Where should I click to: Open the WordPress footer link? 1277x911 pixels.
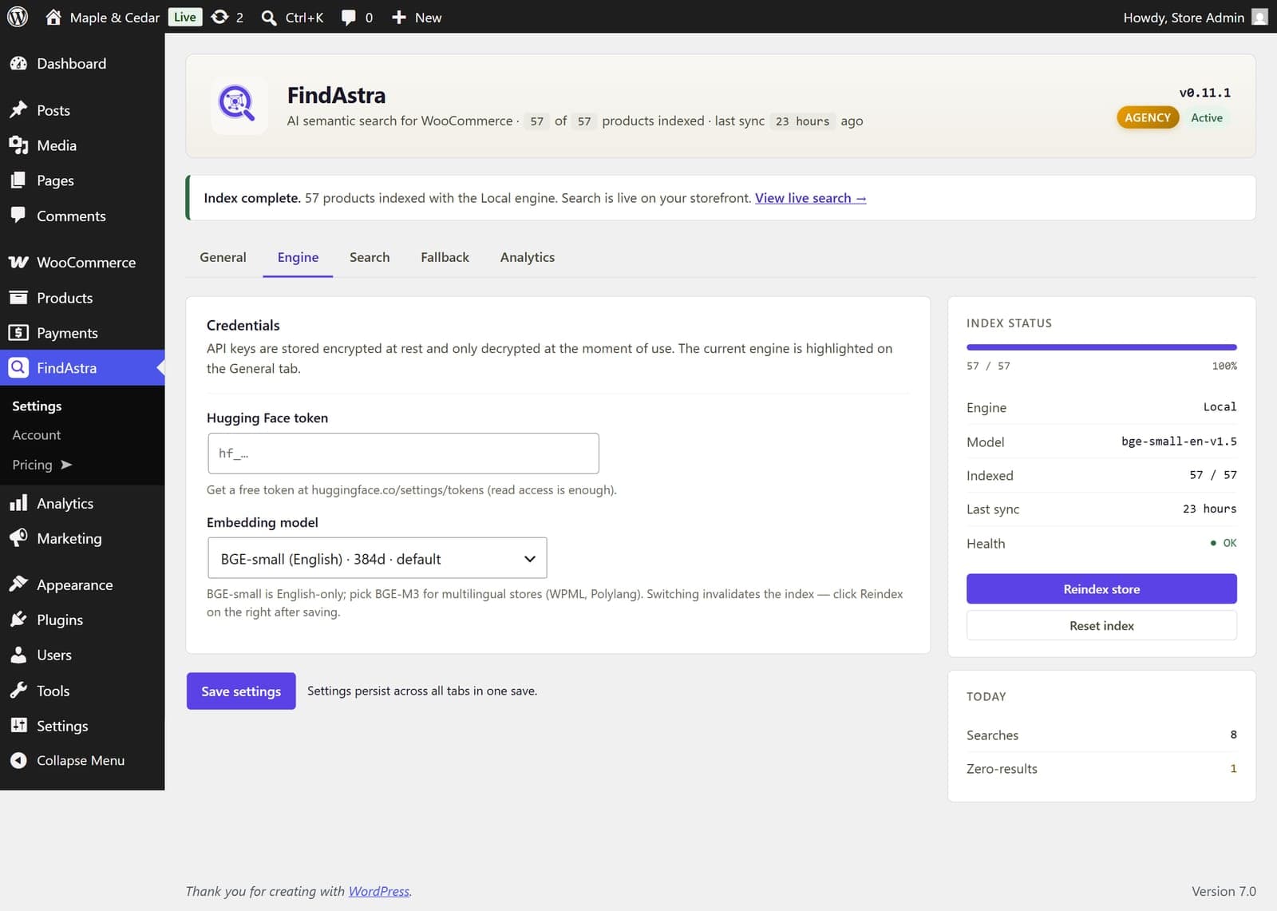[379, 891]
